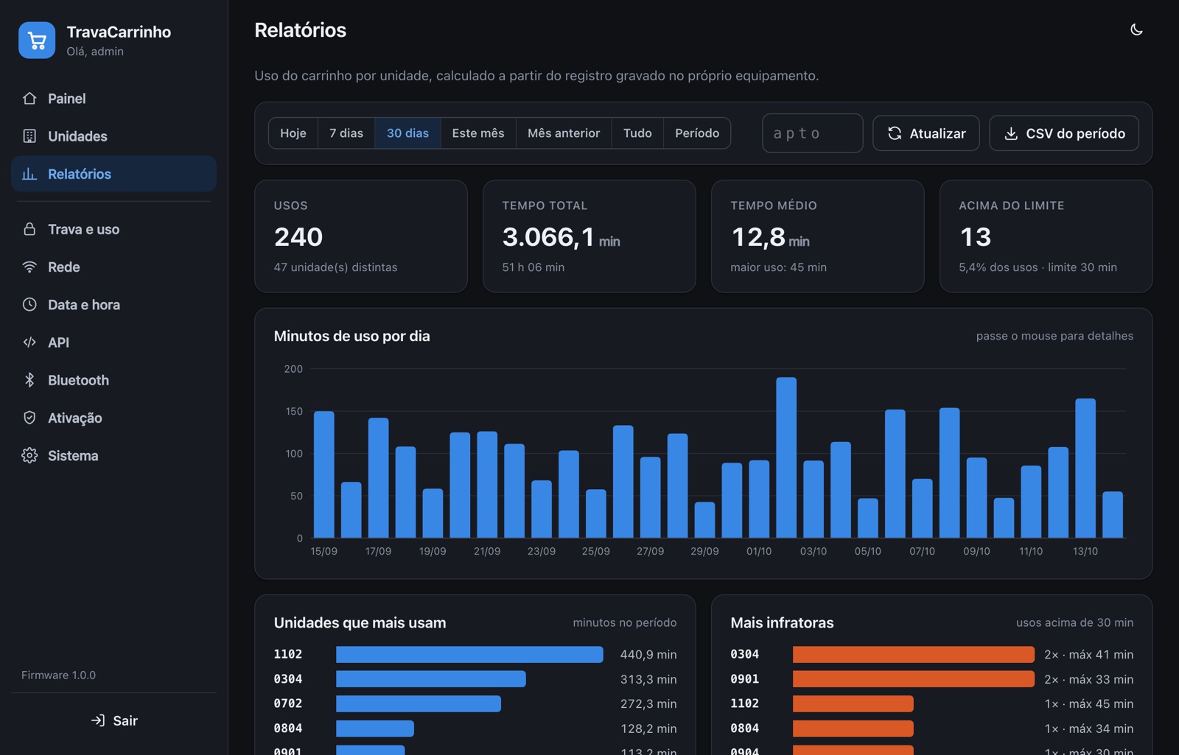Click the Ativação shield icon

click(x=29, y=418)
